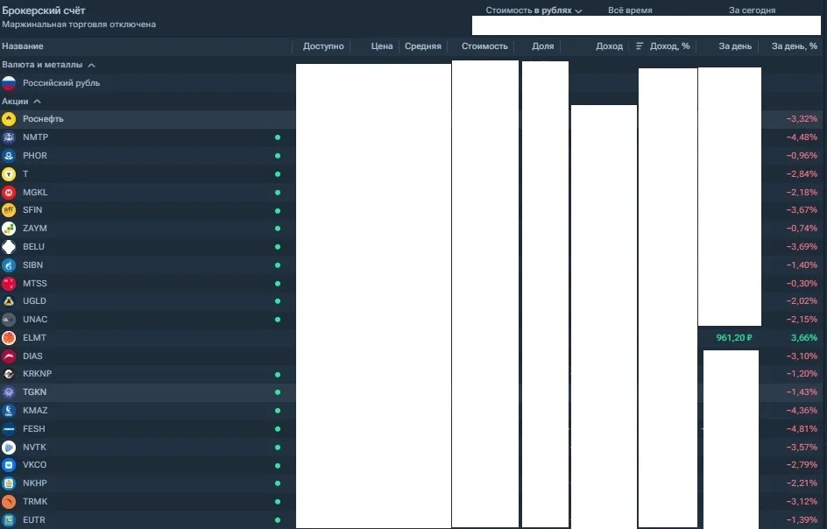Sort by the Доход column header

(x=609, y=46)
